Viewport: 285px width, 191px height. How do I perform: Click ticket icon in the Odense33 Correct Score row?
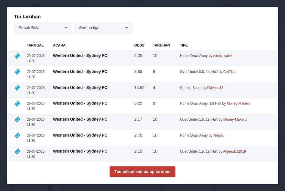pyautogui.click(x=18, y=88)
